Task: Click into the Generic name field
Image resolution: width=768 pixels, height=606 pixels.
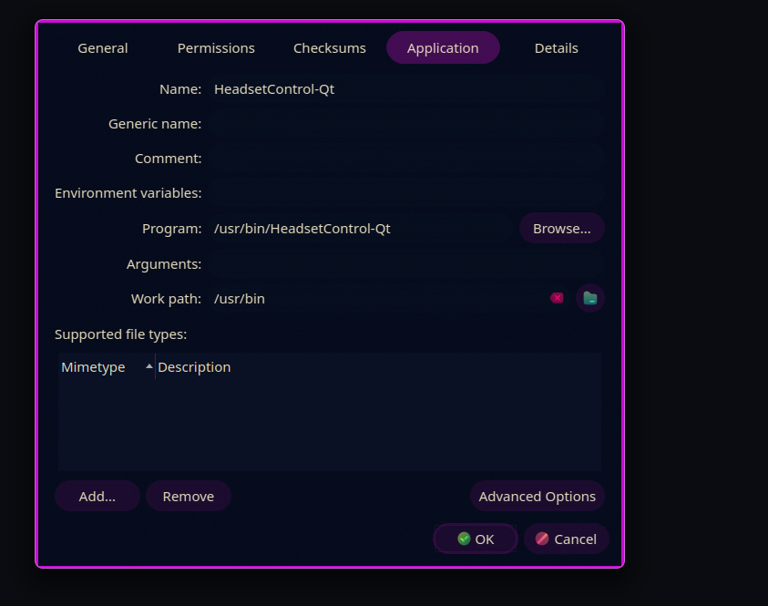Action: pyautogui.click(x=407, y=124)
